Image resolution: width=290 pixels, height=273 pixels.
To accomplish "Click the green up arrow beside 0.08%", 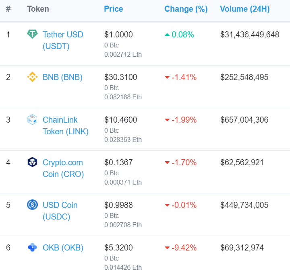I will (x=167, y=35).
